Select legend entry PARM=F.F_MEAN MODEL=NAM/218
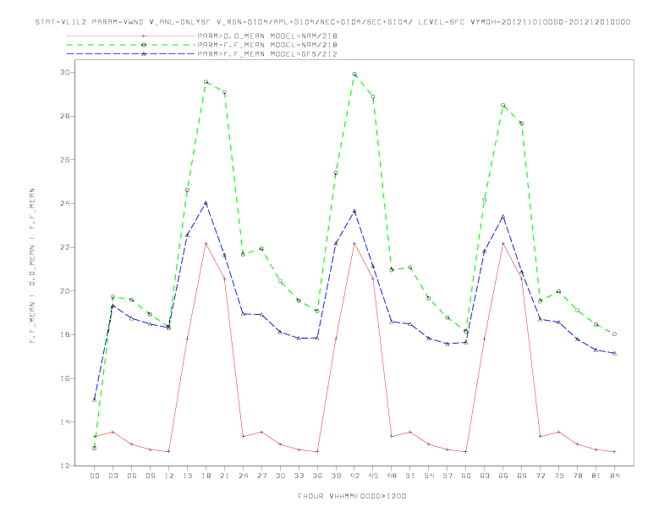Viewport: 670px width, 518px height. (x=267, y=45)
